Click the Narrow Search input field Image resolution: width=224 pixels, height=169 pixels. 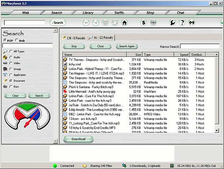[x=200, y=46]
